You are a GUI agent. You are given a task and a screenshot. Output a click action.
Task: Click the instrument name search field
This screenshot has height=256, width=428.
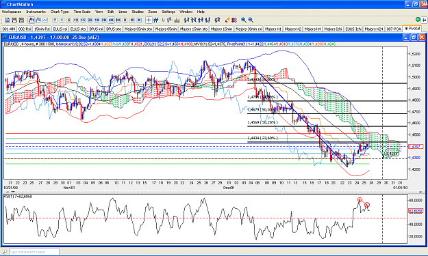[x=34, y=252]
